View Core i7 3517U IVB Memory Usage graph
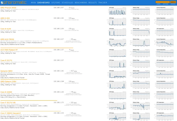Screen dimensions: 177x121 (x=141, y=106)
